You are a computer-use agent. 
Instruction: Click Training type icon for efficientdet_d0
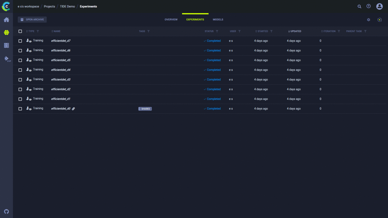tap(29, 109)
